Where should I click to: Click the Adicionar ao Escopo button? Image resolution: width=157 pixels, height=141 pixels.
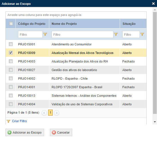[25, 132]
